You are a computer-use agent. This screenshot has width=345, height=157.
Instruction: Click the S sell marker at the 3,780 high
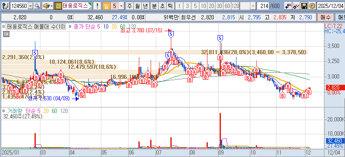coord(171,34)
